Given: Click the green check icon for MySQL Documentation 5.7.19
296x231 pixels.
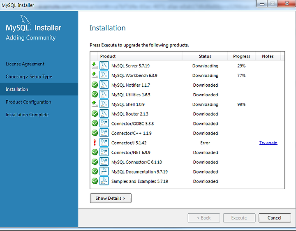Looking at the screenshot, I should click(95, 171).
